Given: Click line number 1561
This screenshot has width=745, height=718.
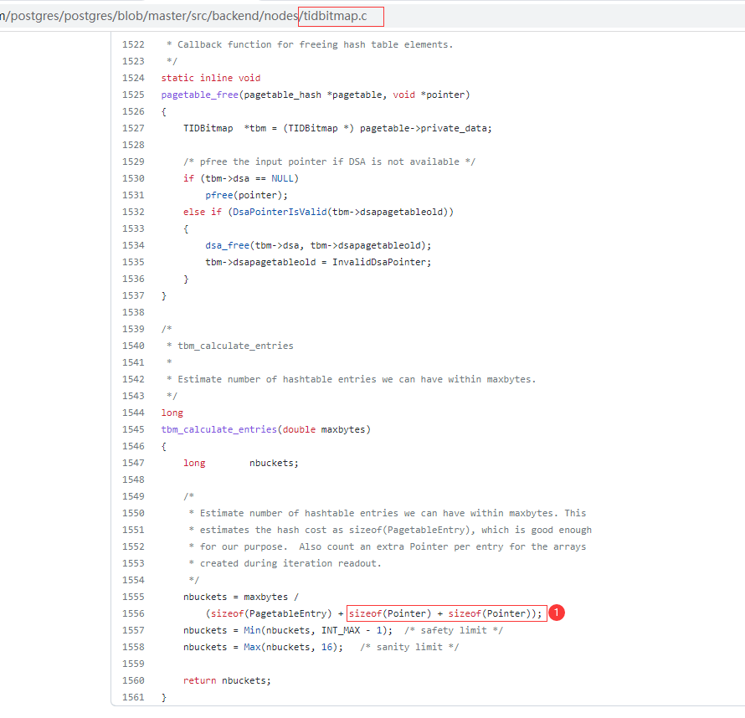Looking at the screenshot, I should click(133, 697).
